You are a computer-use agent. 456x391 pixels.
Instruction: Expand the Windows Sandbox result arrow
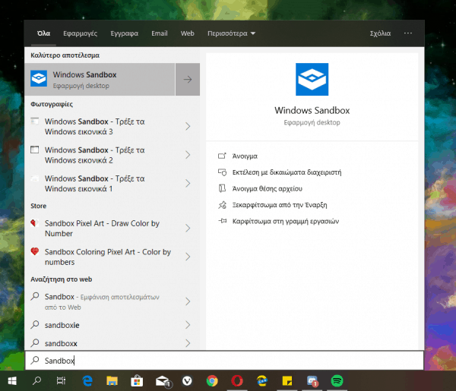pos(188,79)
